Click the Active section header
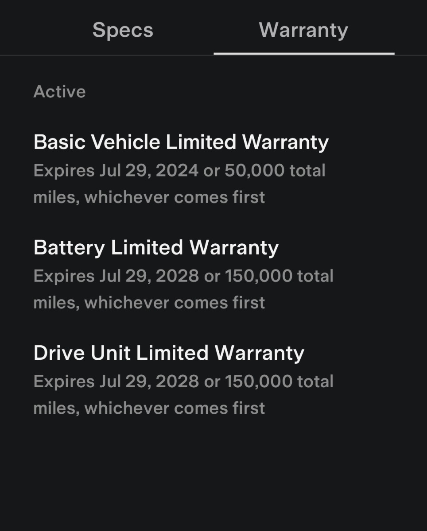 coord(59,92)
